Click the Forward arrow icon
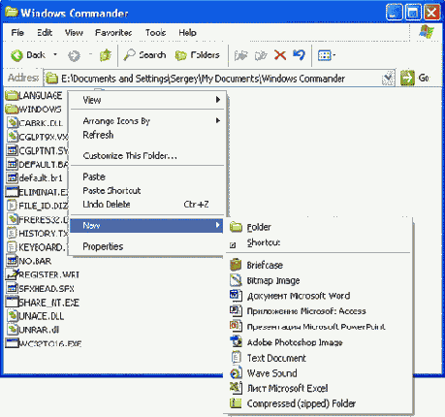Screen dimensions: 445x417 click(x=74, y=55)
